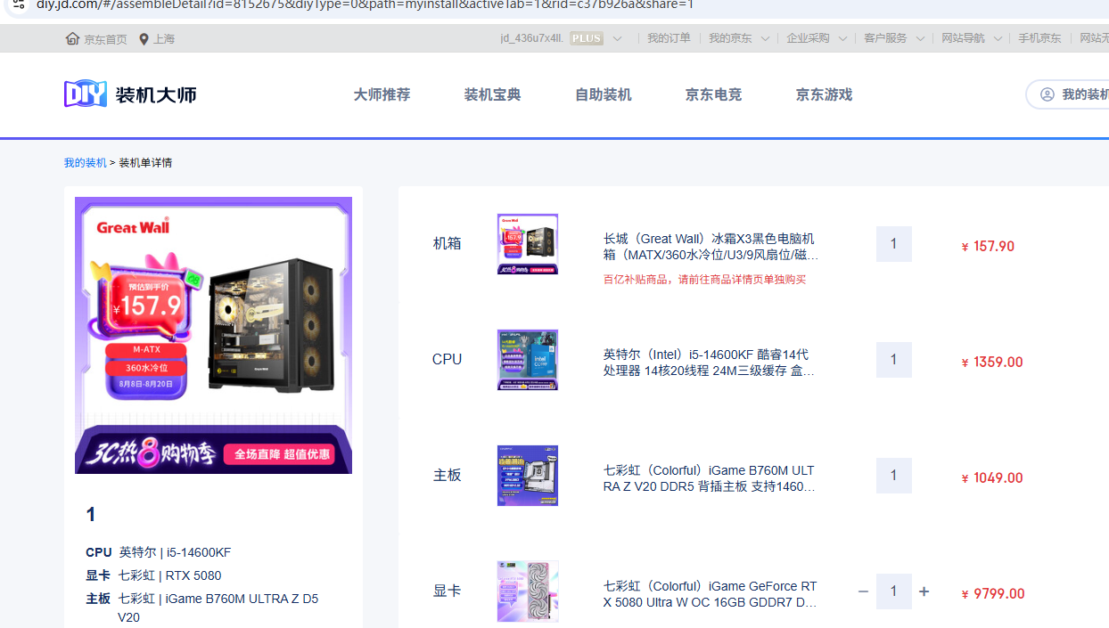This screenshot has width=1109, height=628.
Task: Click the 主板 category label
Action: click(x=448, y=476)
